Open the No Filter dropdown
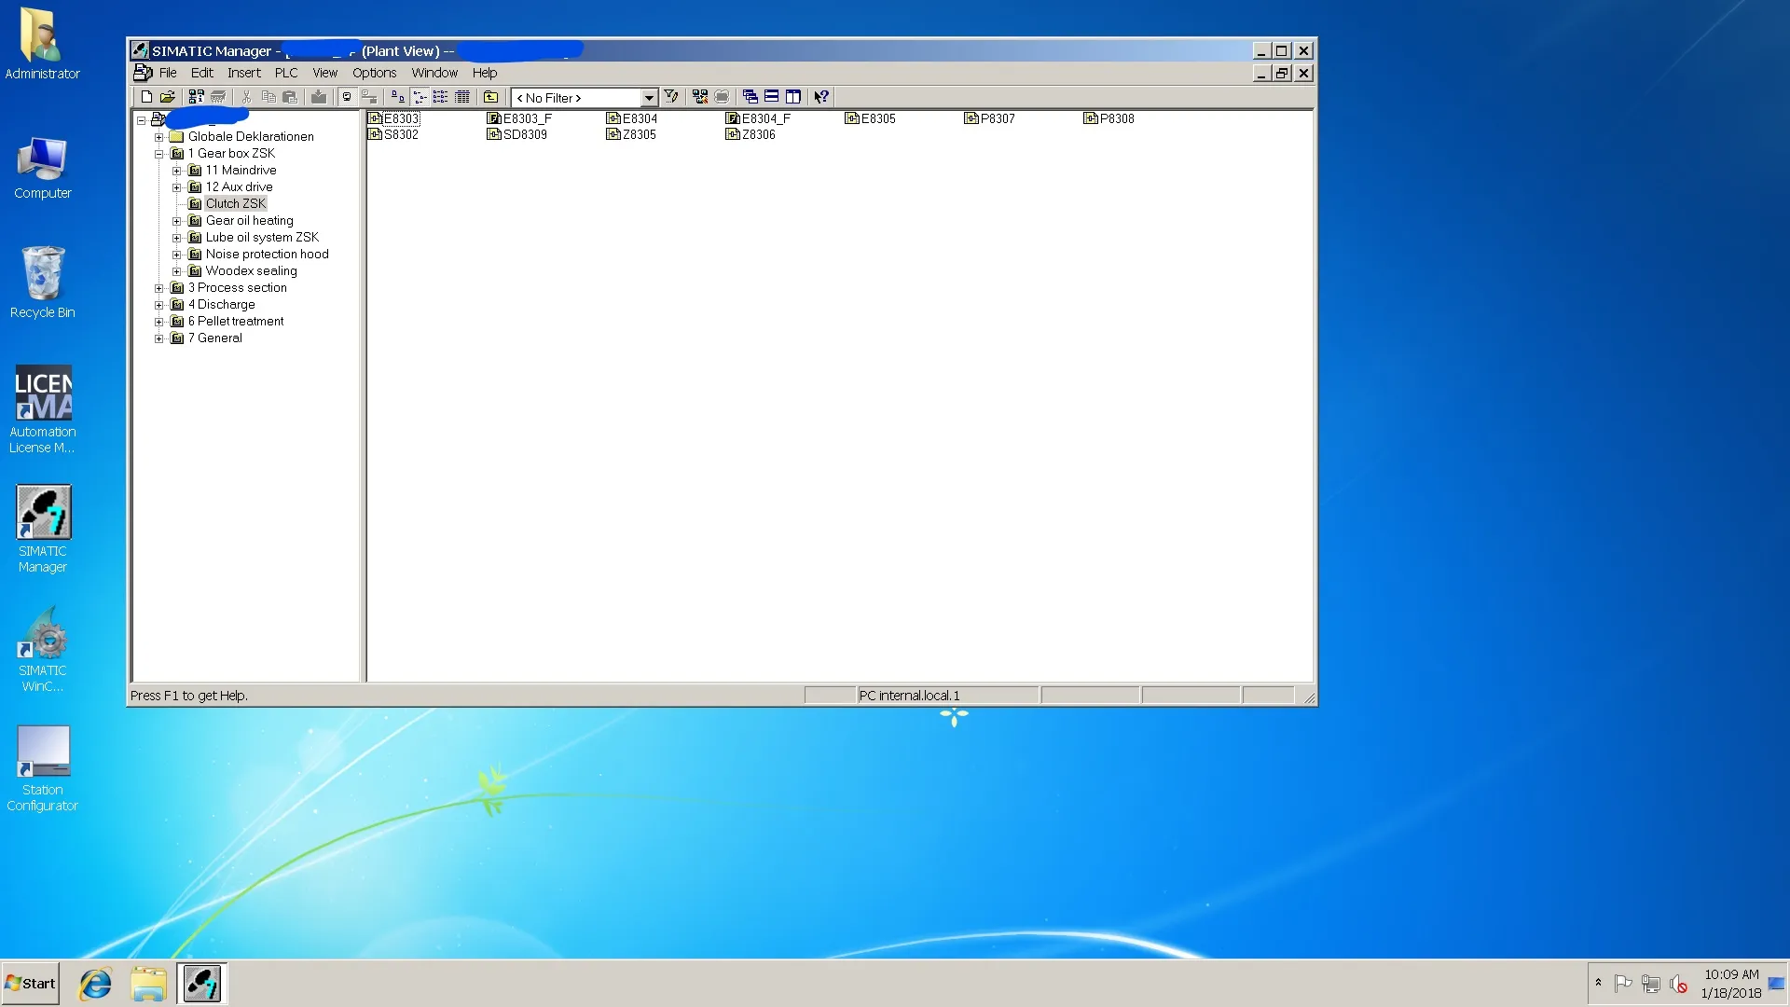 click(x=649, y=98)
